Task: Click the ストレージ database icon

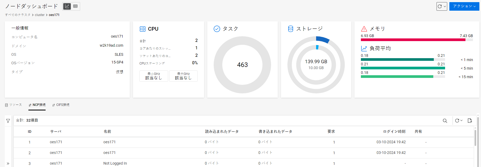Action: tap(290, 29)
